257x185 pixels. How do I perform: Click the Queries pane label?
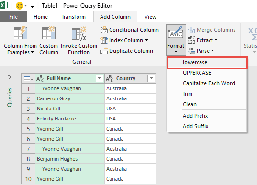[10, 97]
